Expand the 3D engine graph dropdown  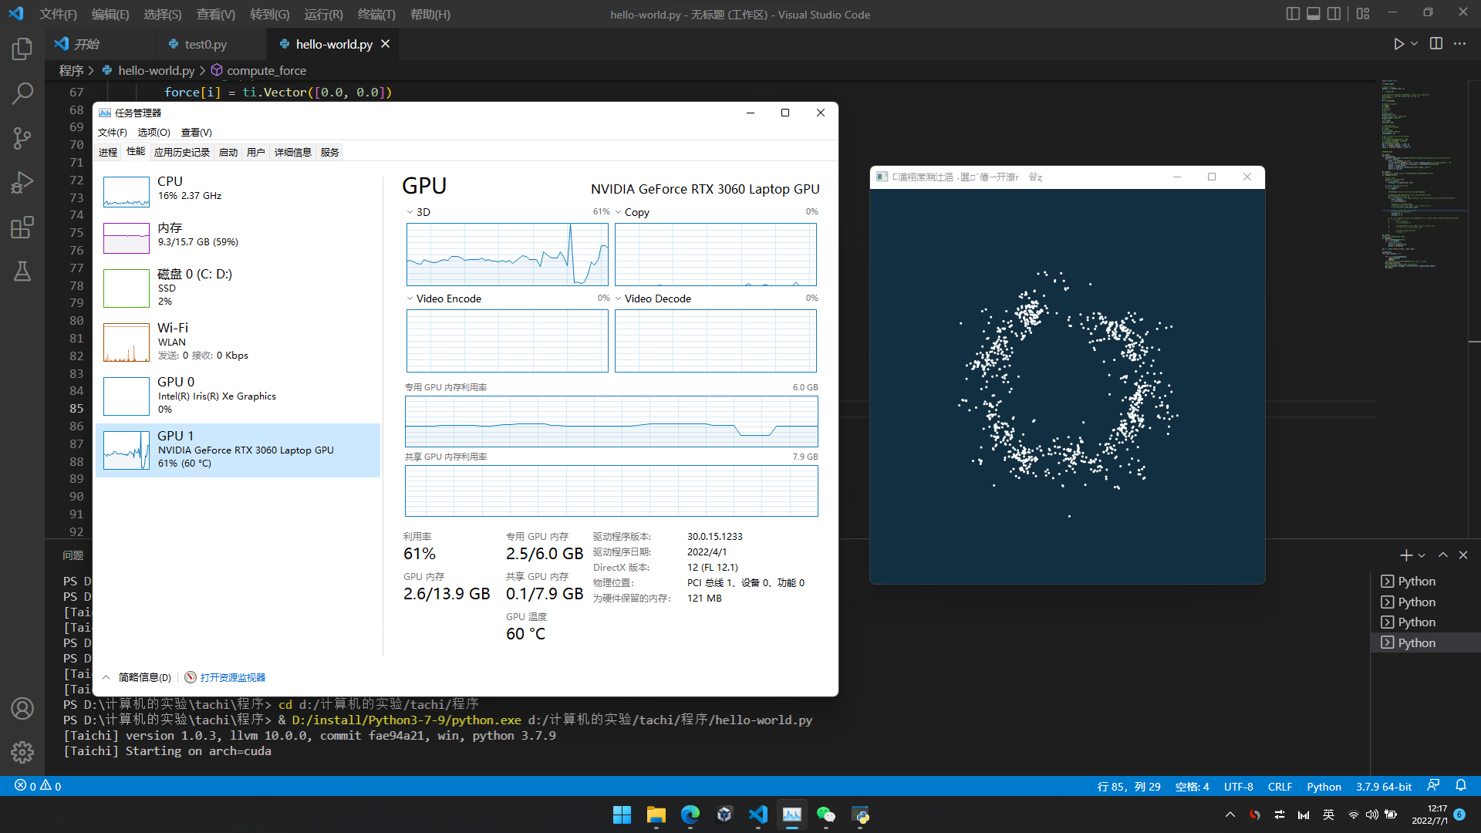pyautogui.click(x=410, y=212)
